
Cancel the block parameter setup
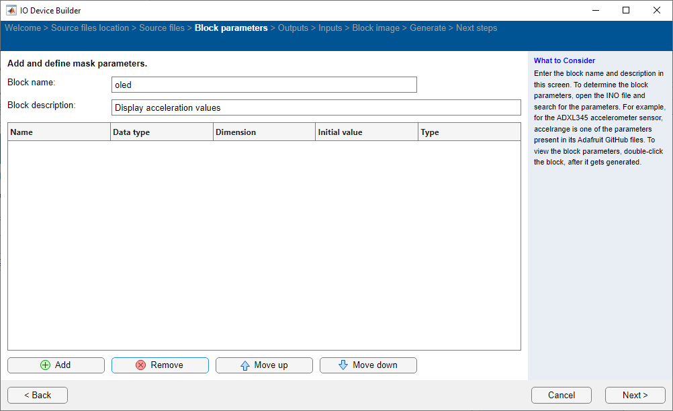(x=561, y=395)
